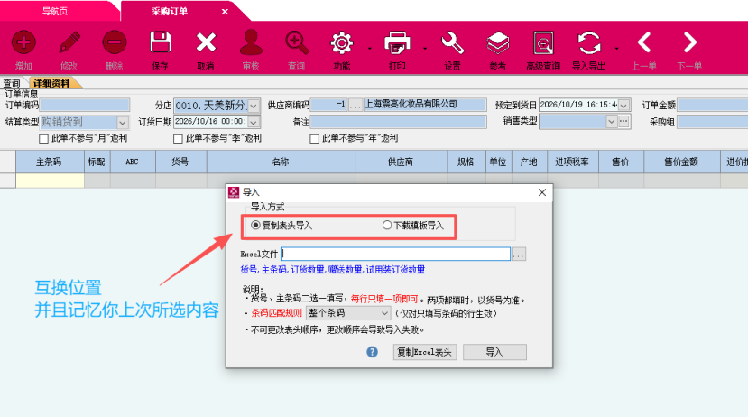Click the 增加 (add) toolbar icon

(x=23, y=43)
